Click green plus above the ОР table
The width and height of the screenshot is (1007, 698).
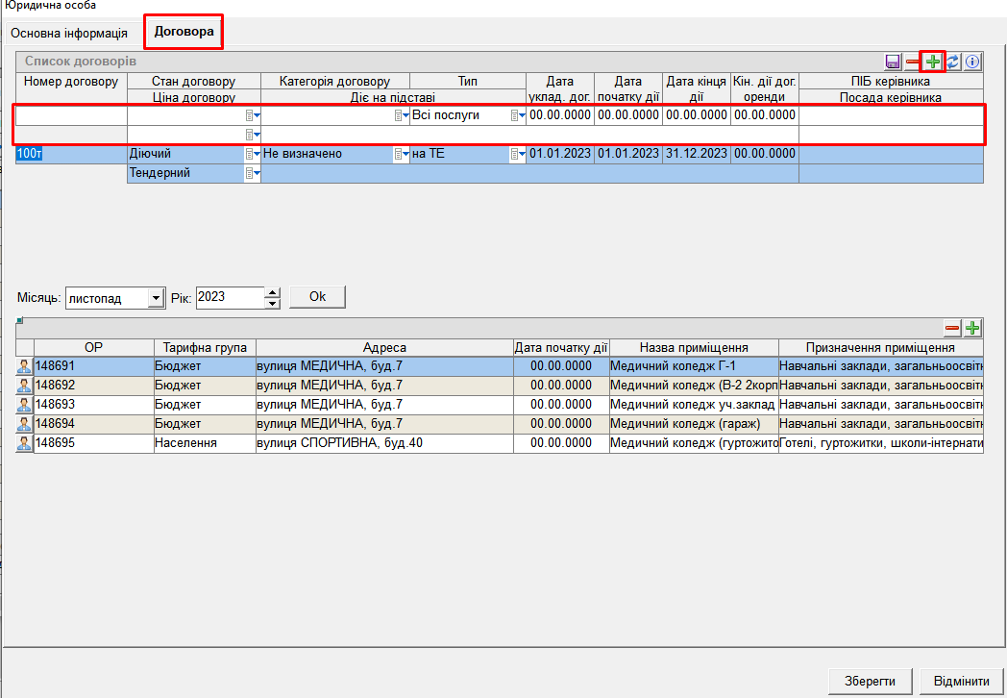[x=972, y=328]
